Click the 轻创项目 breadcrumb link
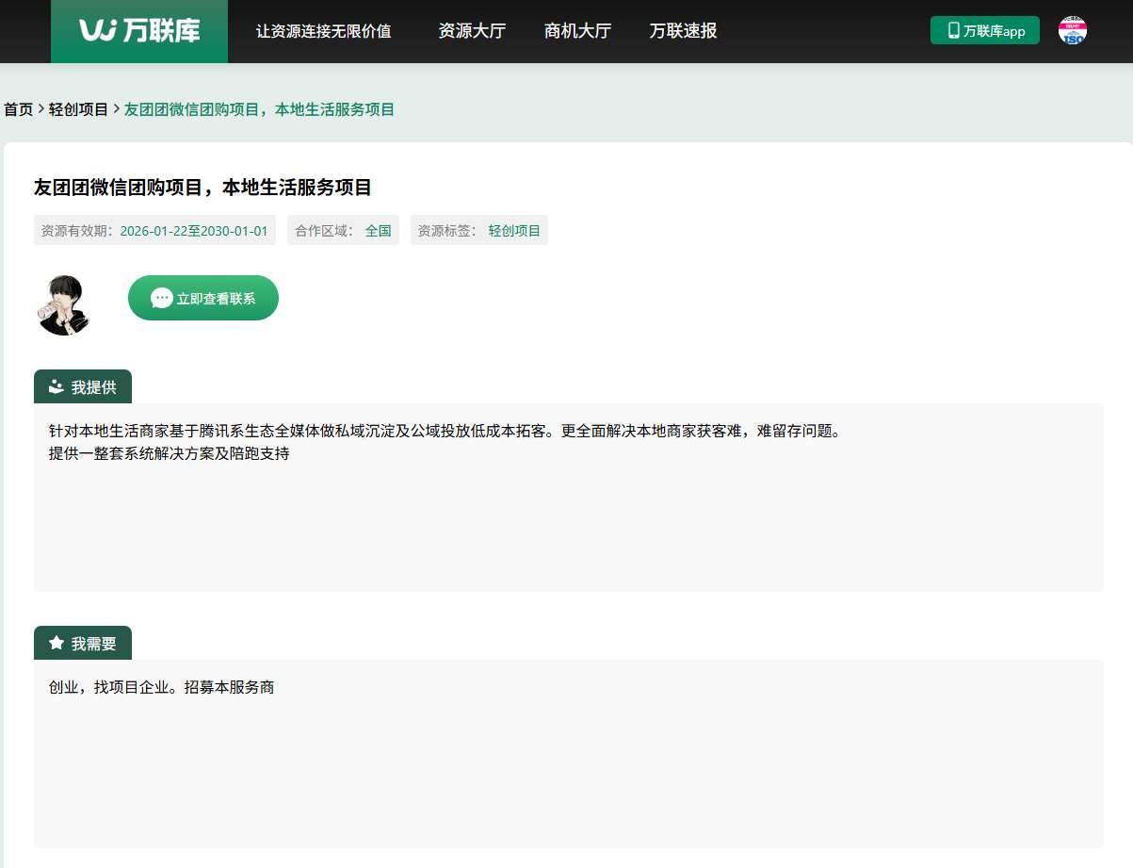 [x=78, y=109]
